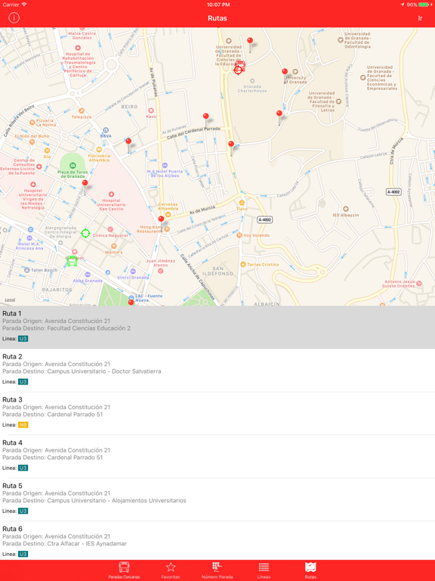Viewport: 435px width, 581px height.
Task: Choose Ruta 5 to Alojamientos Universitarios
Action: (217, 499)
